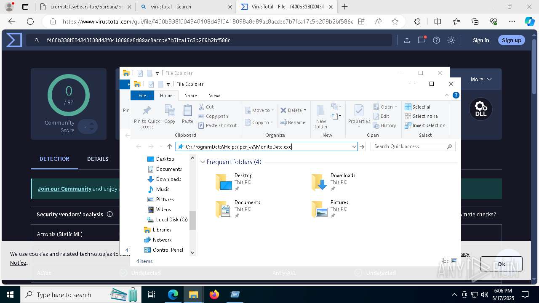
Task: Expand the Open dropdown in ribbon
Action: point(386,107)
